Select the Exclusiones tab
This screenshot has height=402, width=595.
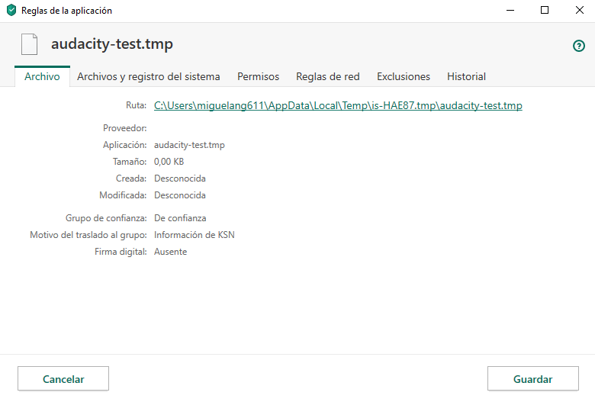pyautogui.click(x=404, y=76)
